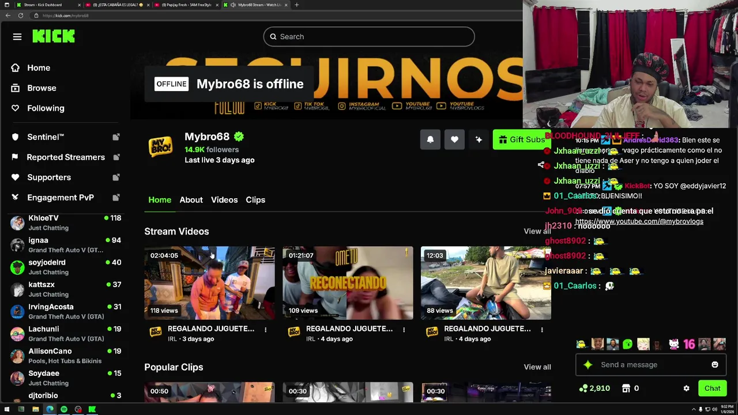Click the verified badge next to Mybro68

pyautogui.click(x=239, y=137)
